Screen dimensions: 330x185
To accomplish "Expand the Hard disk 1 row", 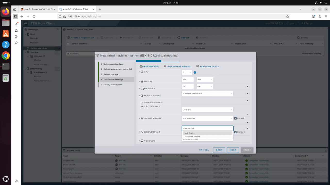I will [139, 88].
